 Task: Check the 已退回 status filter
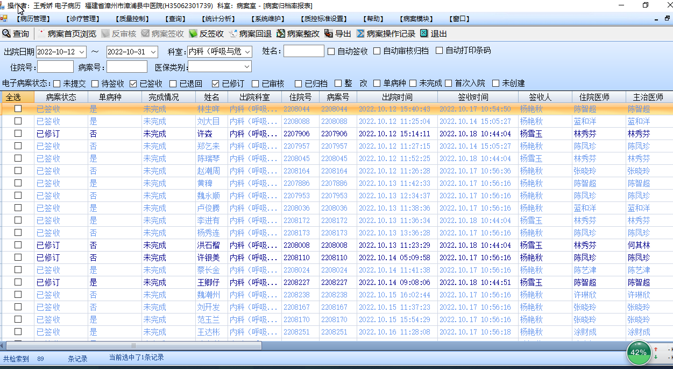click(173, 83)
